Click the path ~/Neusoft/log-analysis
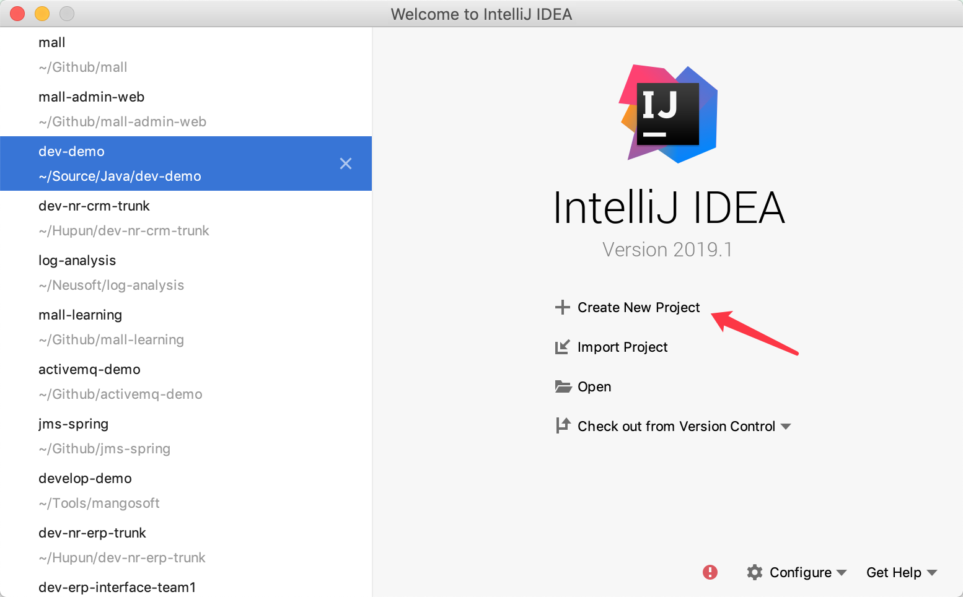The height and width of the screenshot is (597, 963). click(112, 285)
